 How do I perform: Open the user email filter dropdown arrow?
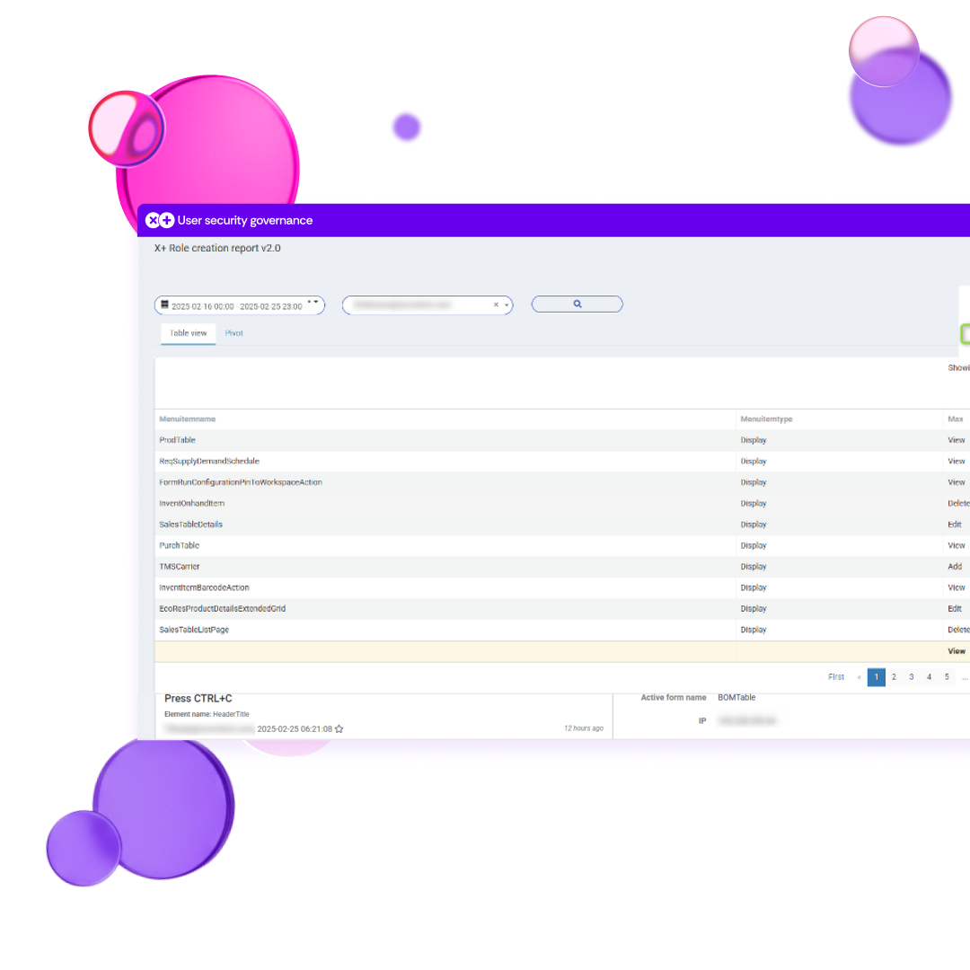tap(506, 304)
